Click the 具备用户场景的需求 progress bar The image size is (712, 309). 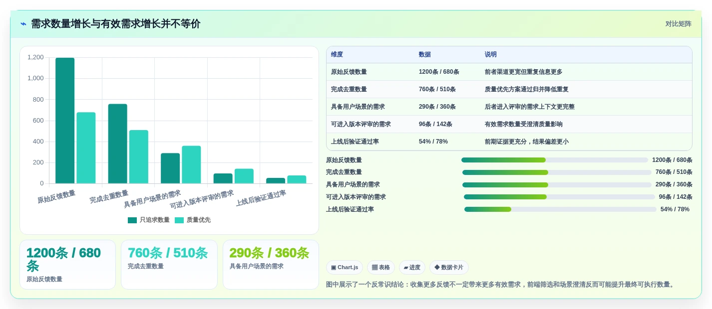(557, 185)
